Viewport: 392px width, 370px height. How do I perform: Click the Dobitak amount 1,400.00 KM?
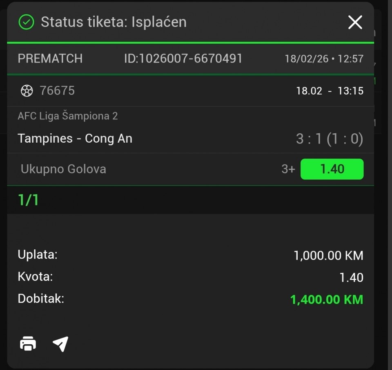click(326, 300)
